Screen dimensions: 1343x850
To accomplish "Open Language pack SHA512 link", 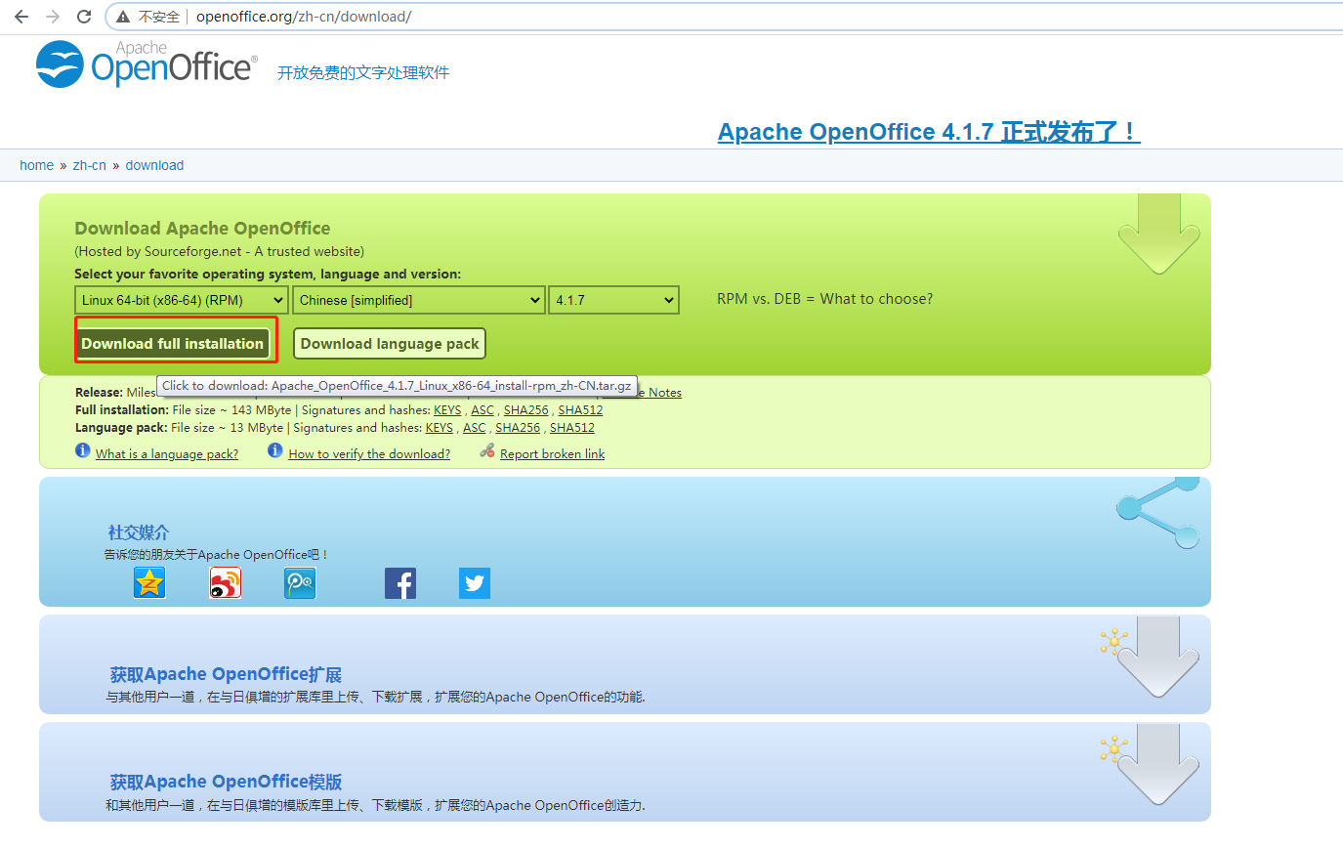I will 572,428.
